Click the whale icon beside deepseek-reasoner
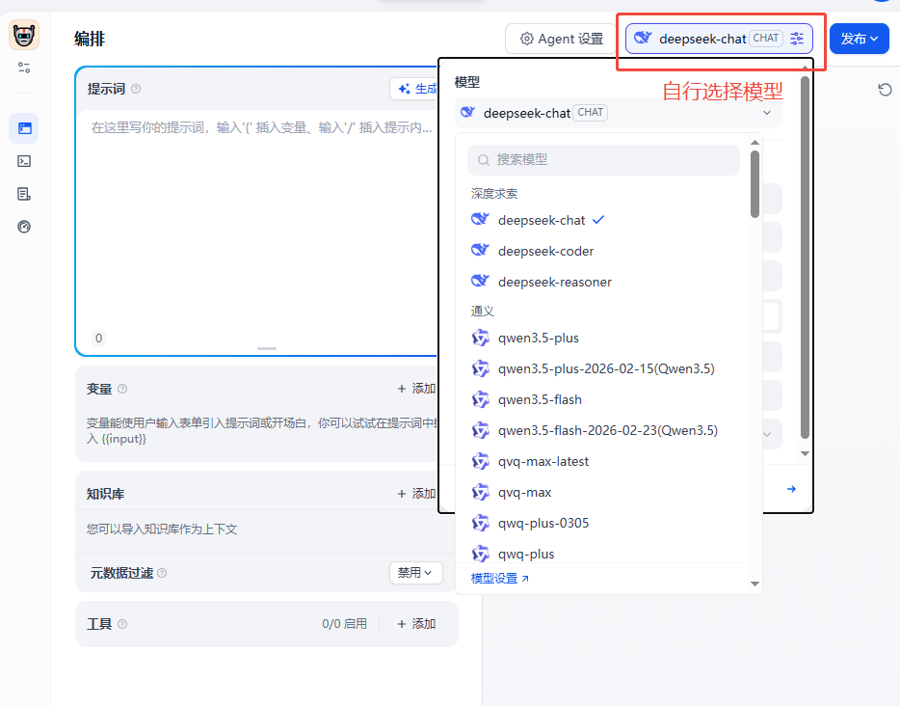 pyautogui.click(x=481, y=282)
